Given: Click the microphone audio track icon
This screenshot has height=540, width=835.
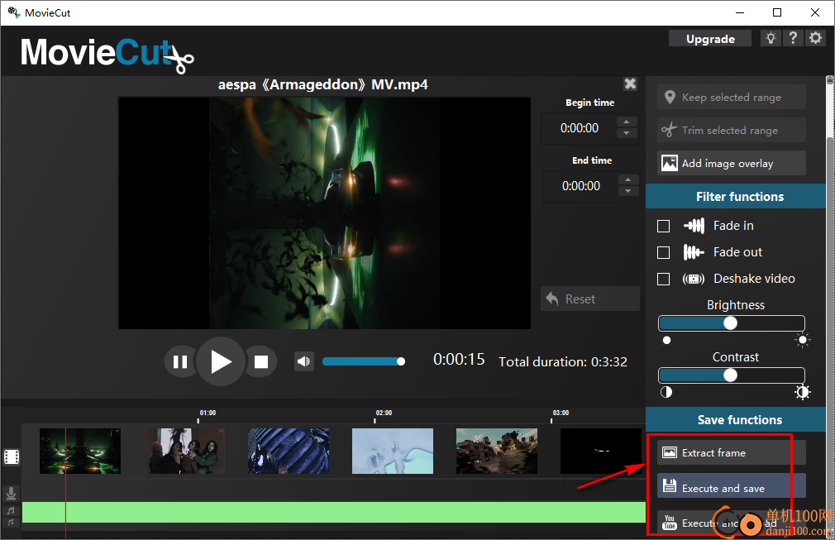Looking at the screenshot, I should (11, 495).
